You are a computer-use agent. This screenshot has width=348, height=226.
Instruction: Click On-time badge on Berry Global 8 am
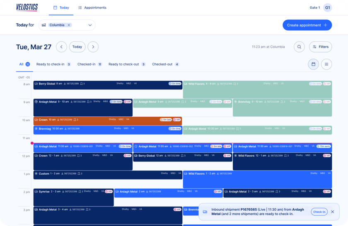tap(175, 84)
